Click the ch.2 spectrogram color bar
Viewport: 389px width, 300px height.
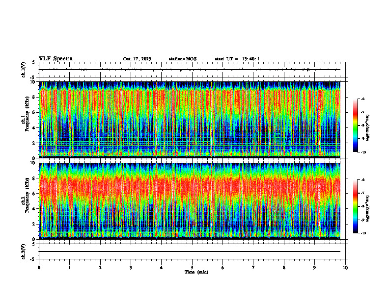(356, 206)
